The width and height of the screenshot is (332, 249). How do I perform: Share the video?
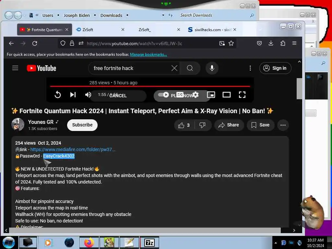[x=229, y=125]
